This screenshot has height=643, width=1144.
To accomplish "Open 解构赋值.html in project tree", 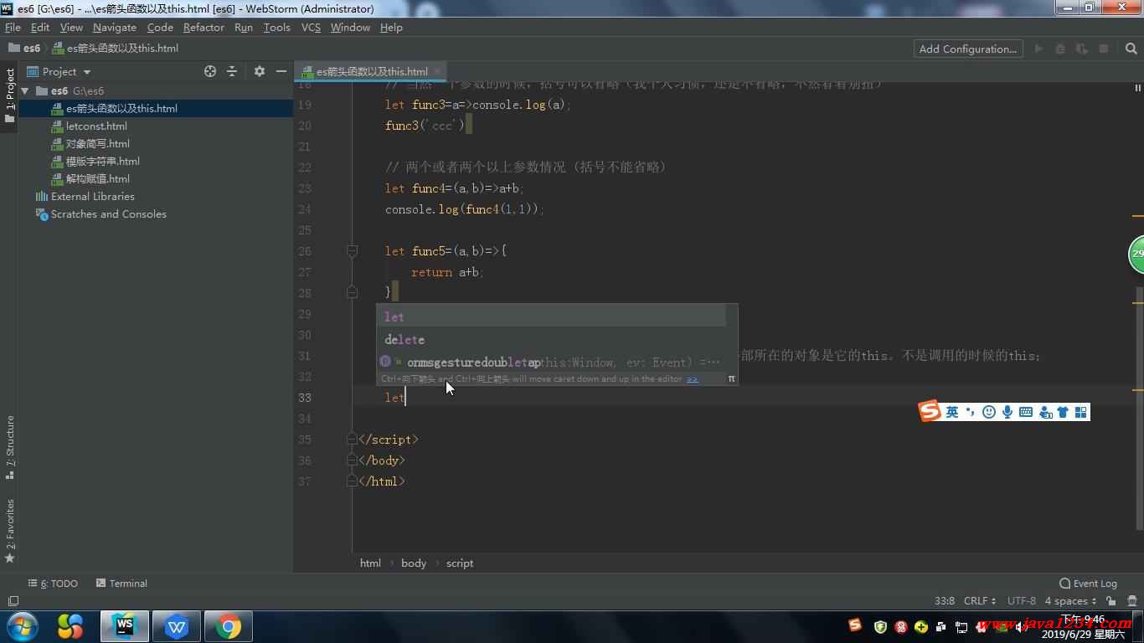I will 98,178.
